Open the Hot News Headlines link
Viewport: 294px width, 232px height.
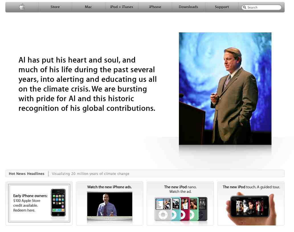(x=26, y=174)
